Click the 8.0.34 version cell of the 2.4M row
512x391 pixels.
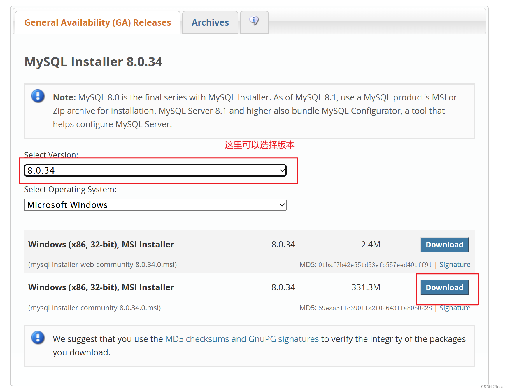coord(283,245)
